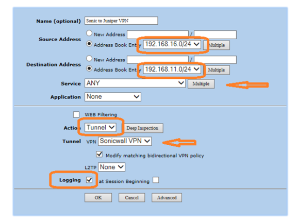This screenshot has width=297, height=223.
Task: Open source address 192.168.16.0/24 dropdown
Action: pos(172,44)
